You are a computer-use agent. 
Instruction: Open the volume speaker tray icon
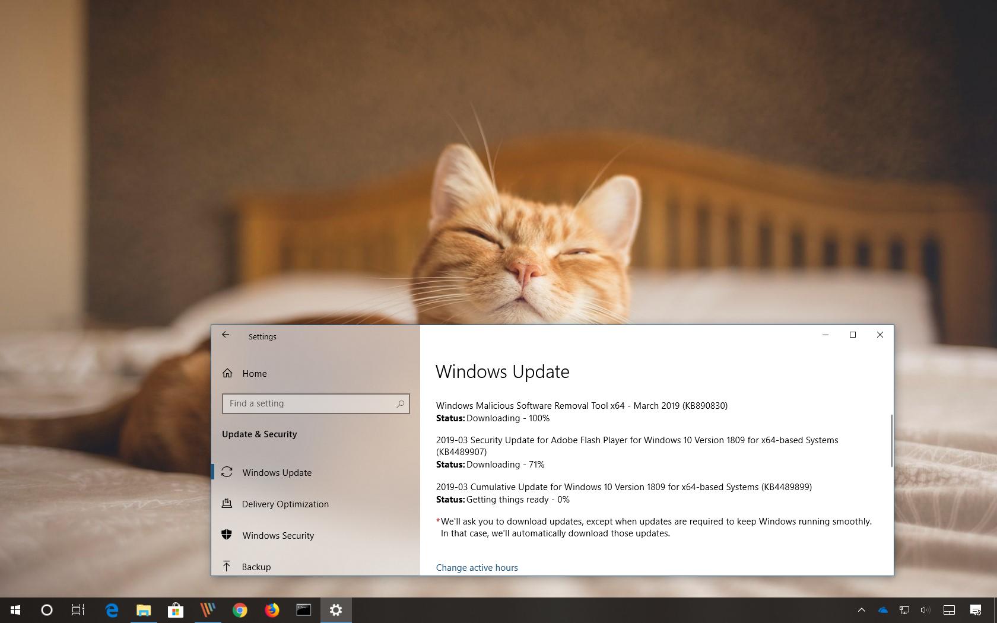point(925,610)
